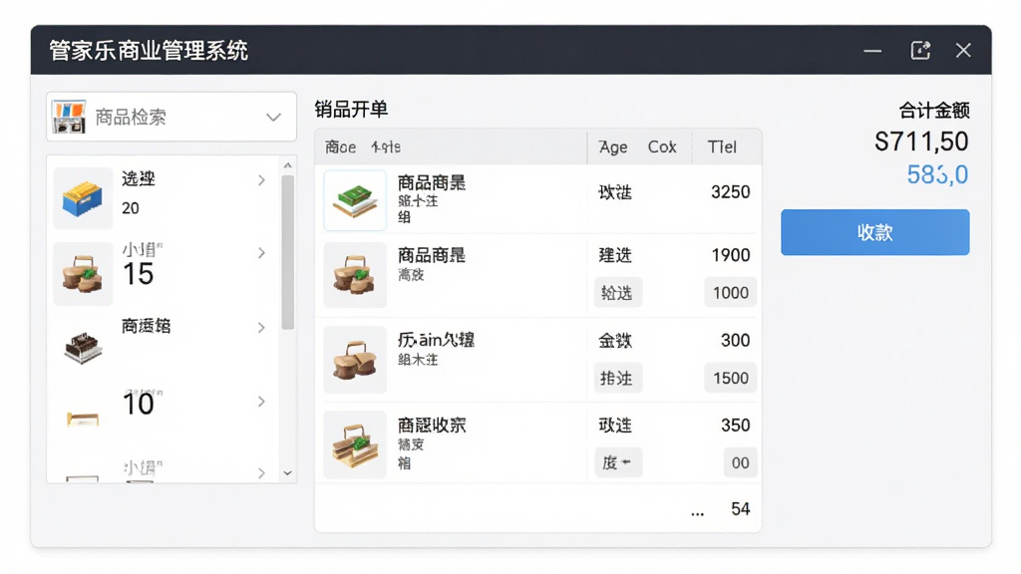The image size is (1021, 574).
Task: Select the blue box product thumbnail labeled 20
Action: pos(83,198)
